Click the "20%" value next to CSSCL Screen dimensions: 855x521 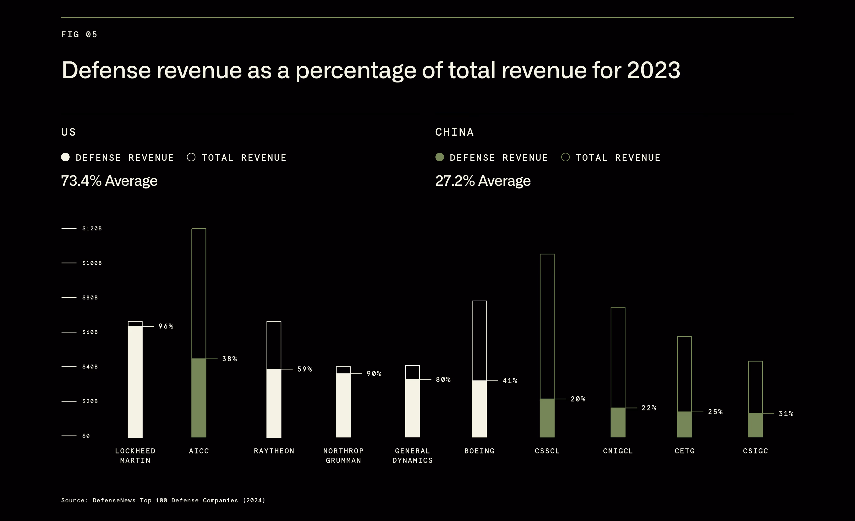pyautogui.click(x=578, y=399)
